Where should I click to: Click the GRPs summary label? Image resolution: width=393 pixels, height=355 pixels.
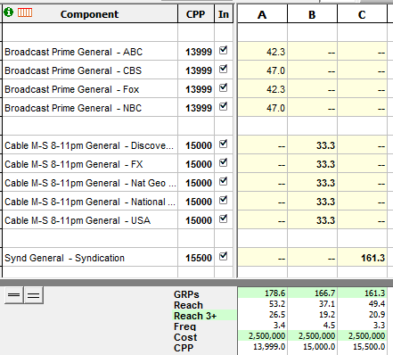(x=186, y=294)
